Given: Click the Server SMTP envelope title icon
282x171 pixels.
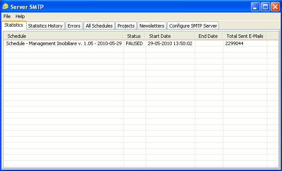Looking at the screenshot, I should coord(6,6).
